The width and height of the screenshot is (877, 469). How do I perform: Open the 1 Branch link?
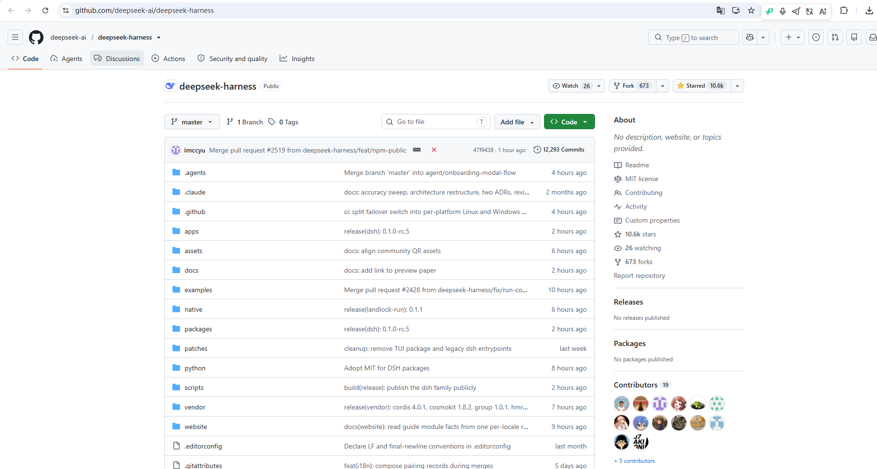click(245, 122)
